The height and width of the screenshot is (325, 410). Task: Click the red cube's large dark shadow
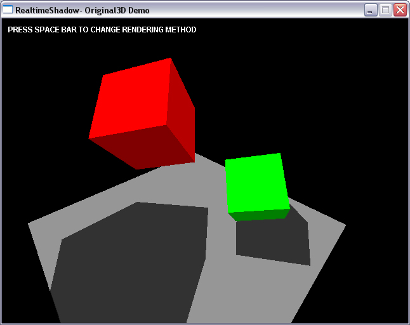pyautogui.click(x=129, y=263)
